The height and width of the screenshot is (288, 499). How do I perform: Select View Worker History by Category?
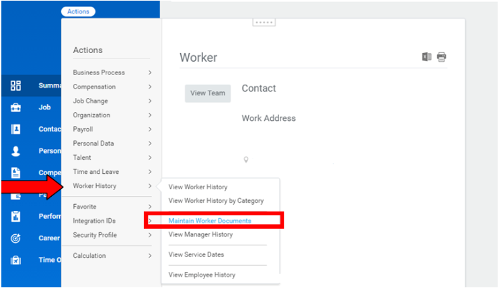click(216, 201)
